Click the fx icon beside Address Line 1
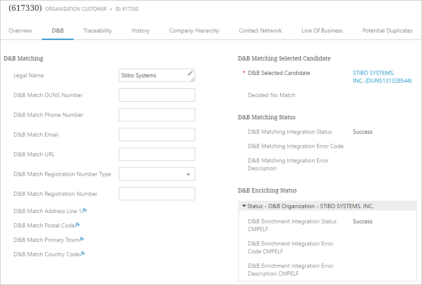 click(84, 211)
